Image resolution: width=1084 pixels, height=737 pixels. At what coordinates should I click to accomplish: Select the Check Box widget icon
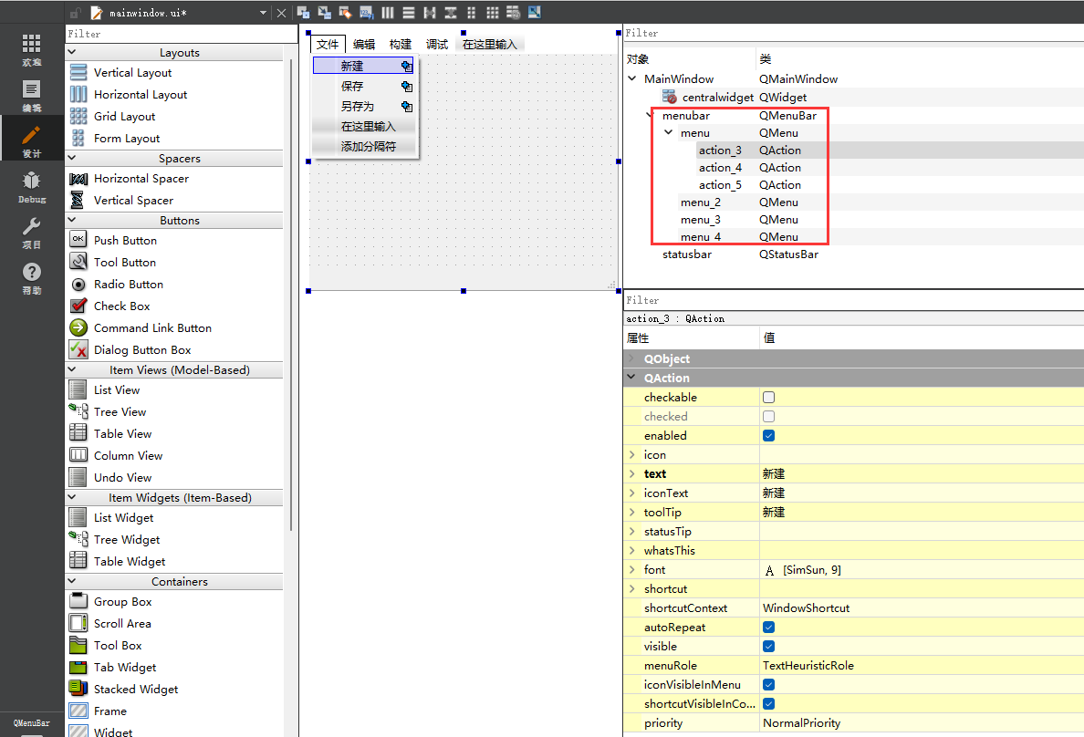[x=78, y=306]
